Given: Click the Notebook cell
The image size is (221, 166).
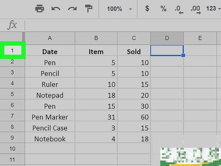Looking at the screenshot, I should pos(50,139).
